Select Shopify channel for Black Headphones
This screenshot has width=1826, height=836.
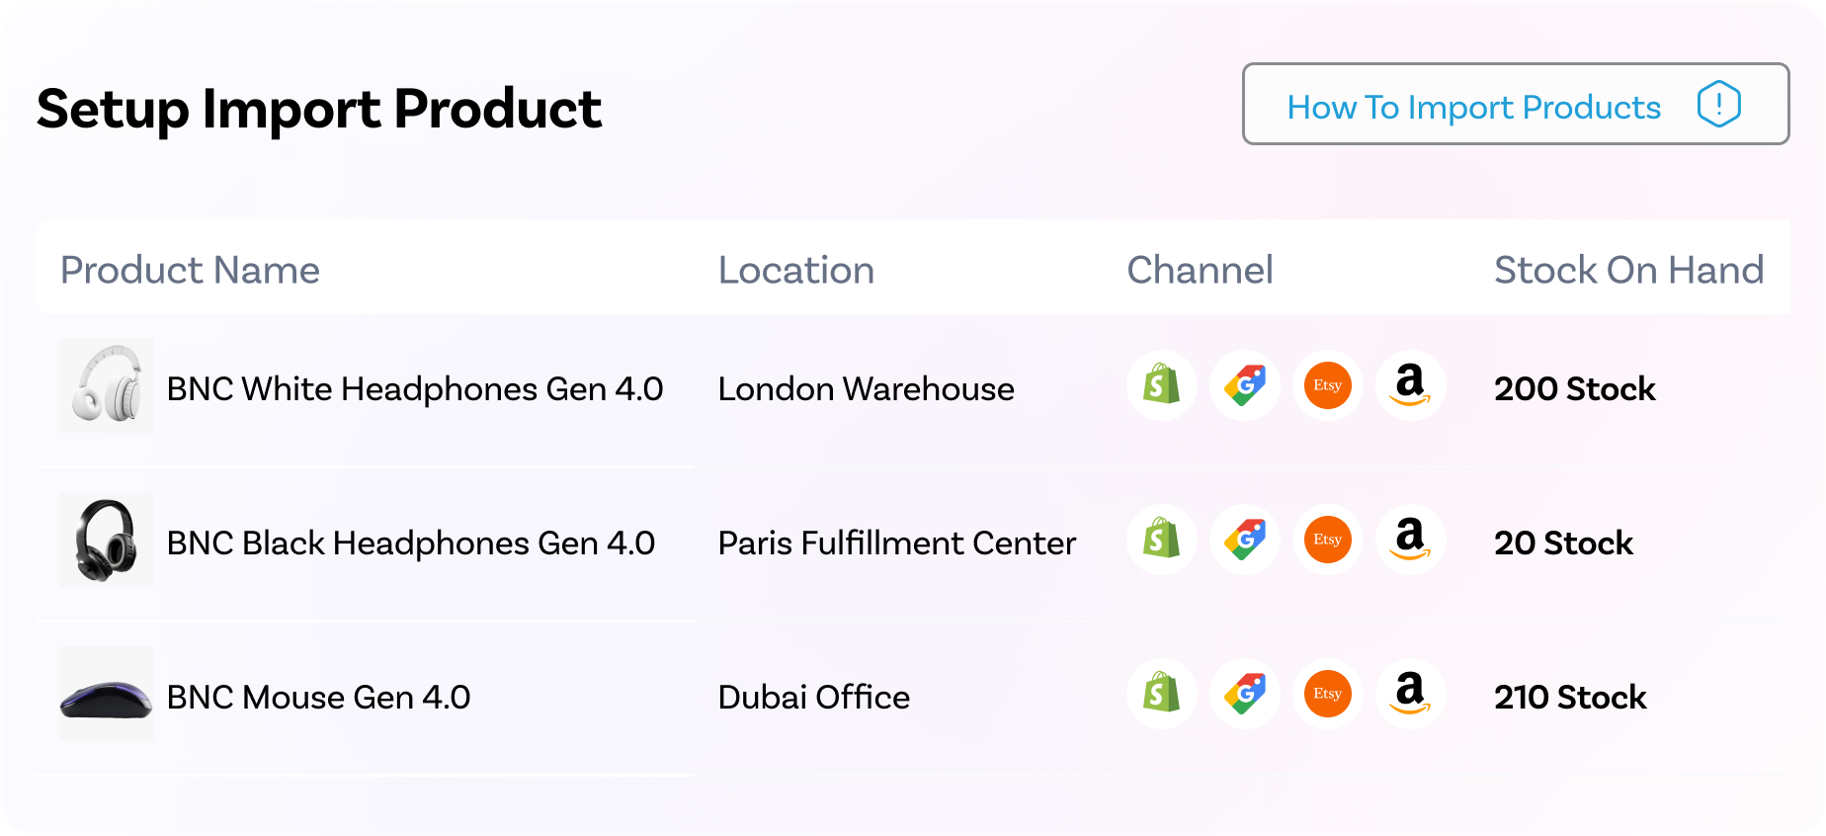[x=1162, y=540]
